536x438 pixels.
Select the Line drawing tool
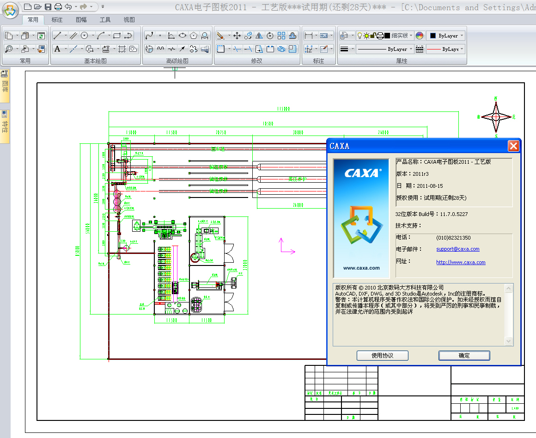coord(57,36)
